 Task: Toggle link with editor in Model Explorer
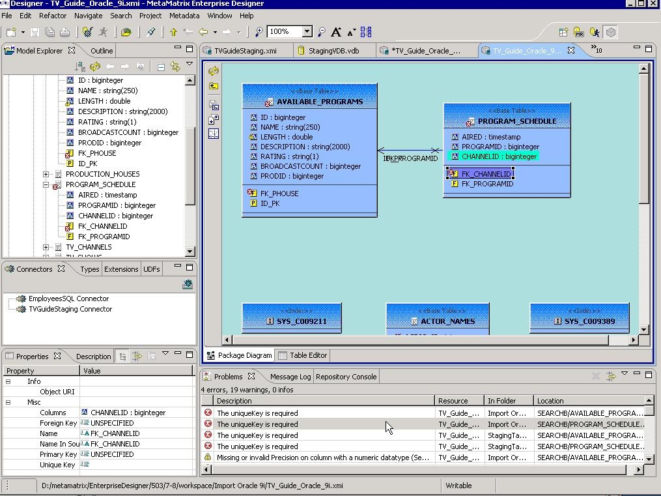tap(175, 66)
